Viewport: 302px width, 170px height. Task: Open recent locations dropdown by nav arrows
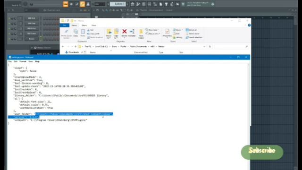pyautogui.click(x=72, y=46)
